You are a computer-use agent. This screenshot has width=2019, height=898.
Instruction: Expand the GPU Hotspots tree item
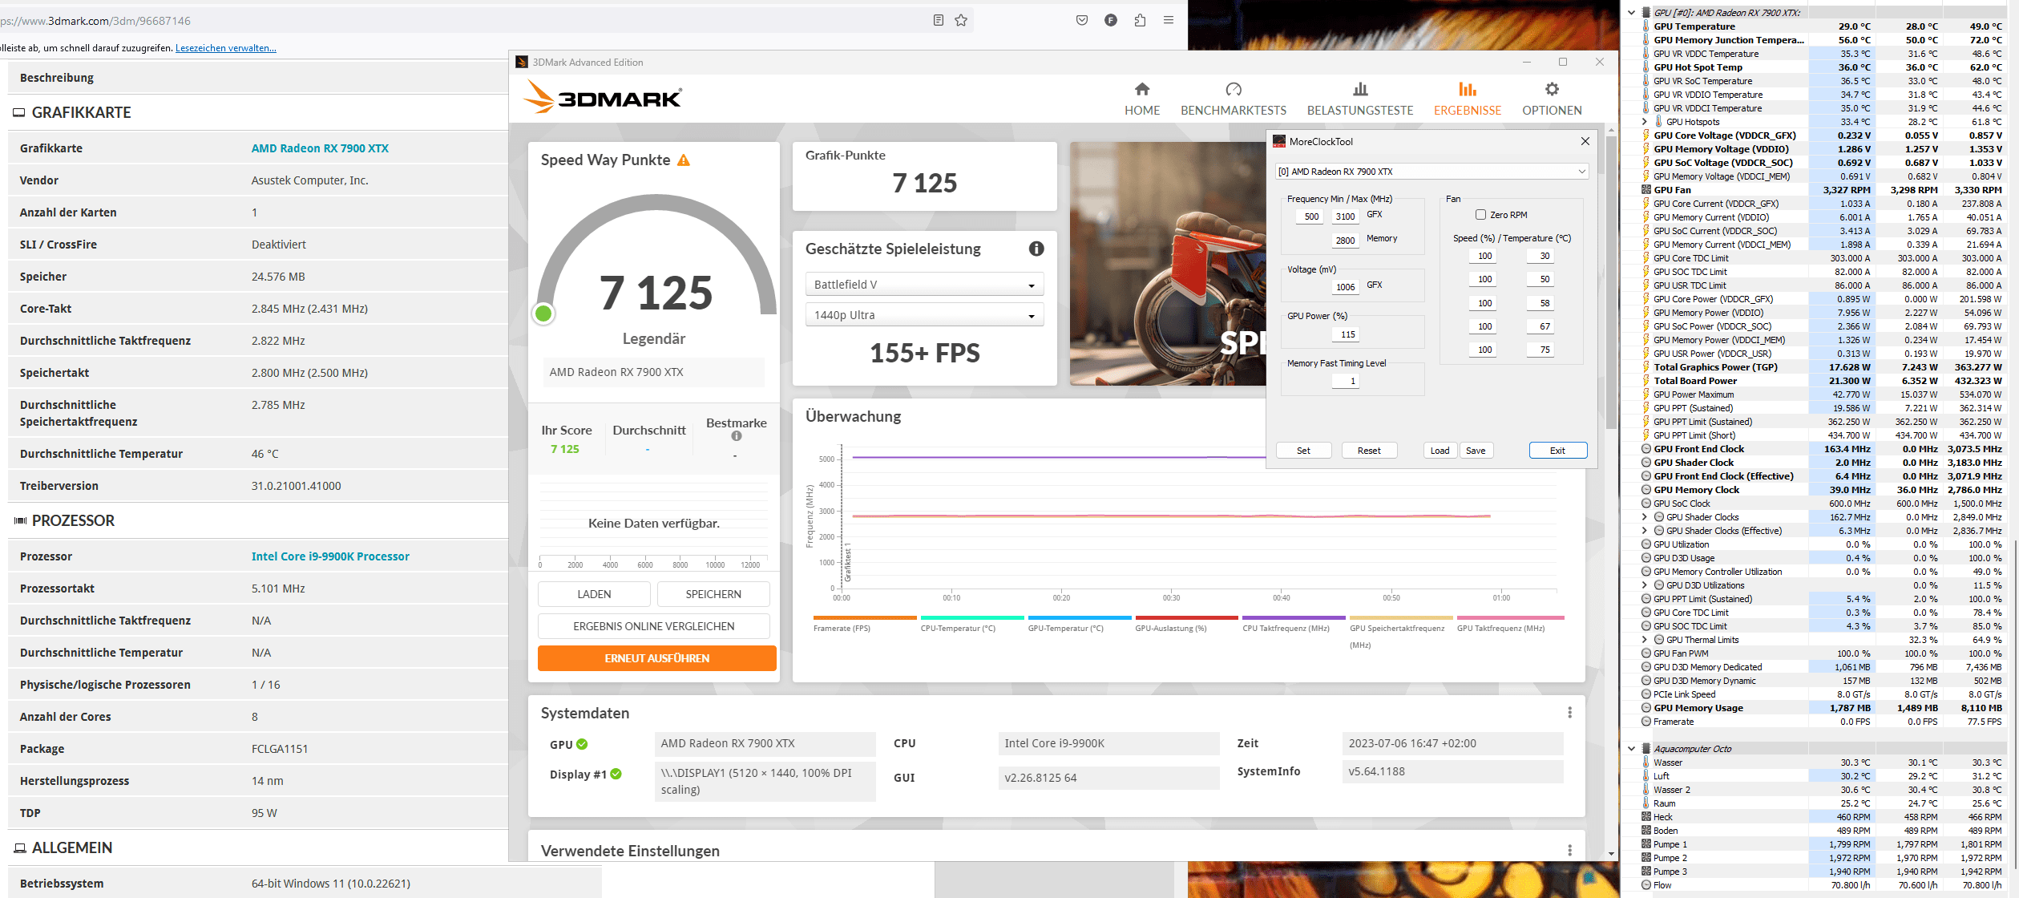click(1645, 122)
